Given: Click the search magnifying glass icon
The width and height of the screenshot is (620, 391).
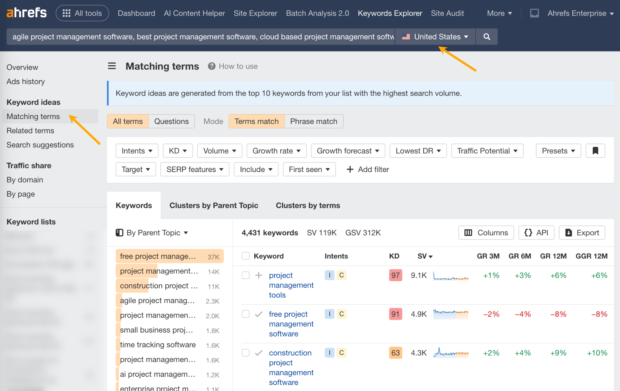Looking at the screenshot, I should (486, 36).
